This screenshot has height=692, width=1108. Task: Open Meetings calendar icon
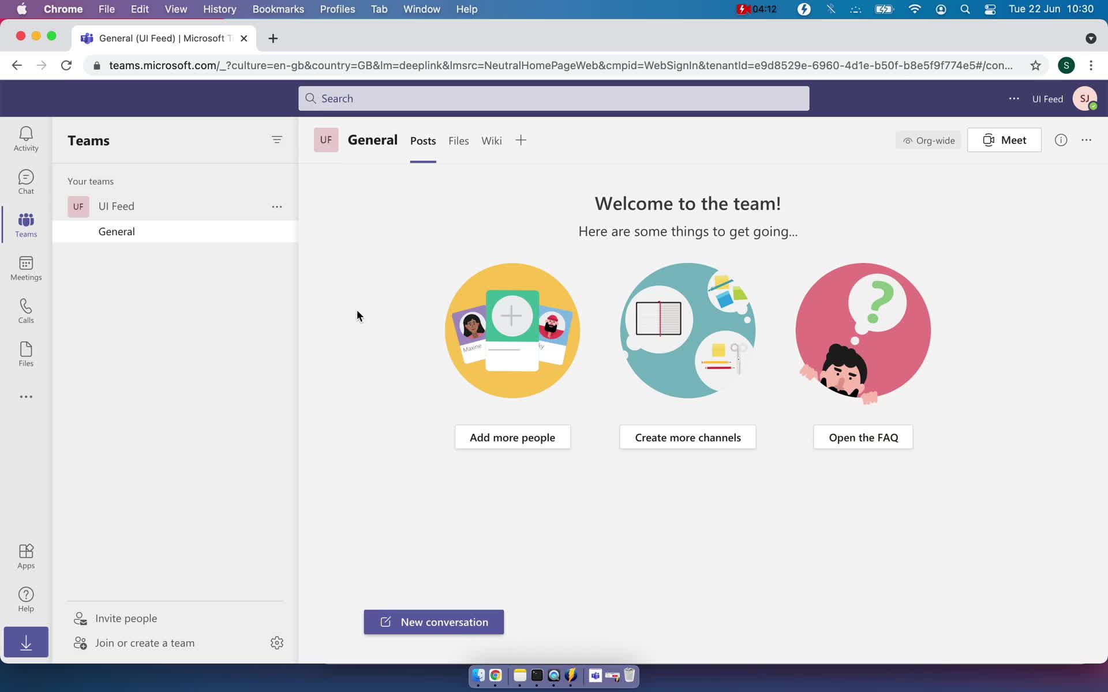click(x=26, y=268)
